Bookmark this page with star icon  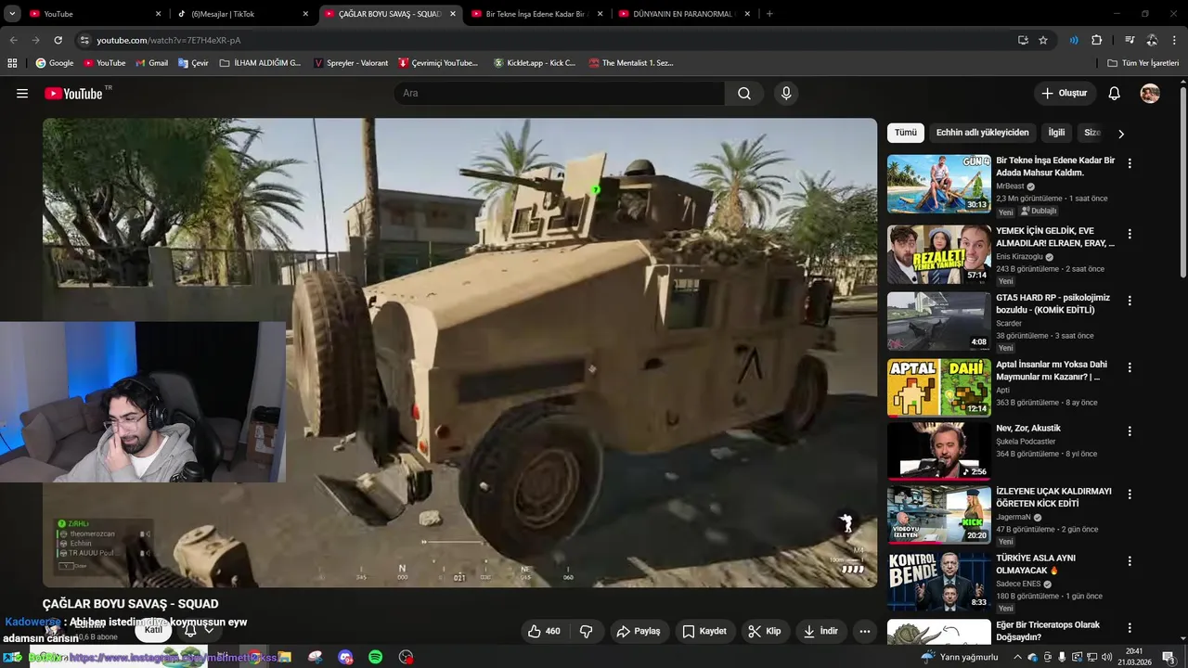click(x=1043, y=40)
